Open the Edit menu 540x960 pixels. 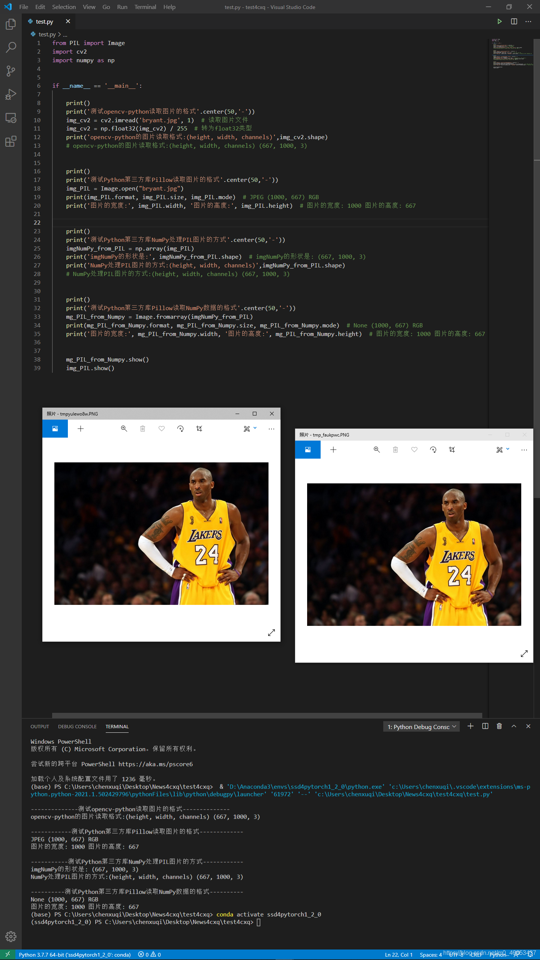pos(40,7)
